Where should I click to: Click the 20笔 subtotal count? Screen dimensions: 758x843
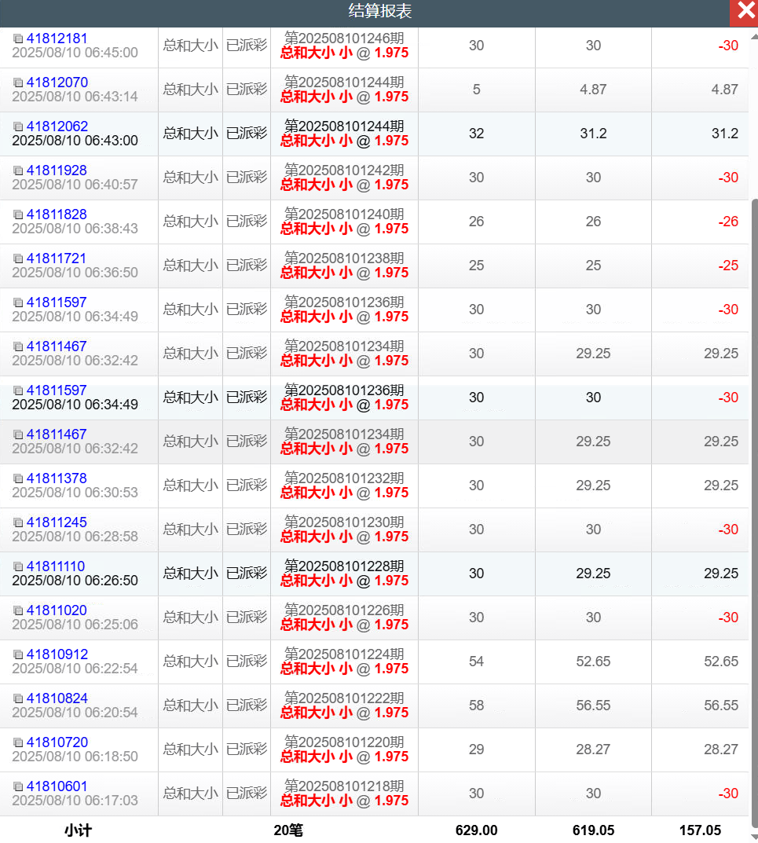[x=287, y=830]
